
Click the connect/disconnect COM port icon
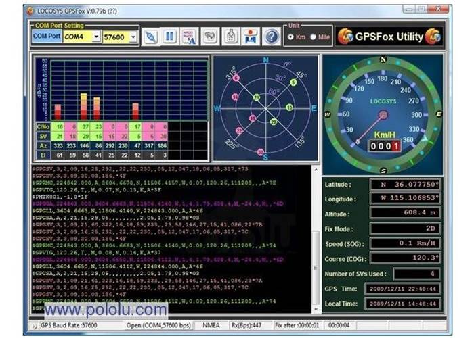click(x=150, y=36)
